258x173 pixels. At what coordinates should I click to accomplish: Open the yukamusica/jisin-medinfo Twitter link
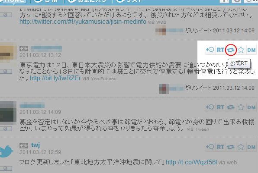click(83, 22)
